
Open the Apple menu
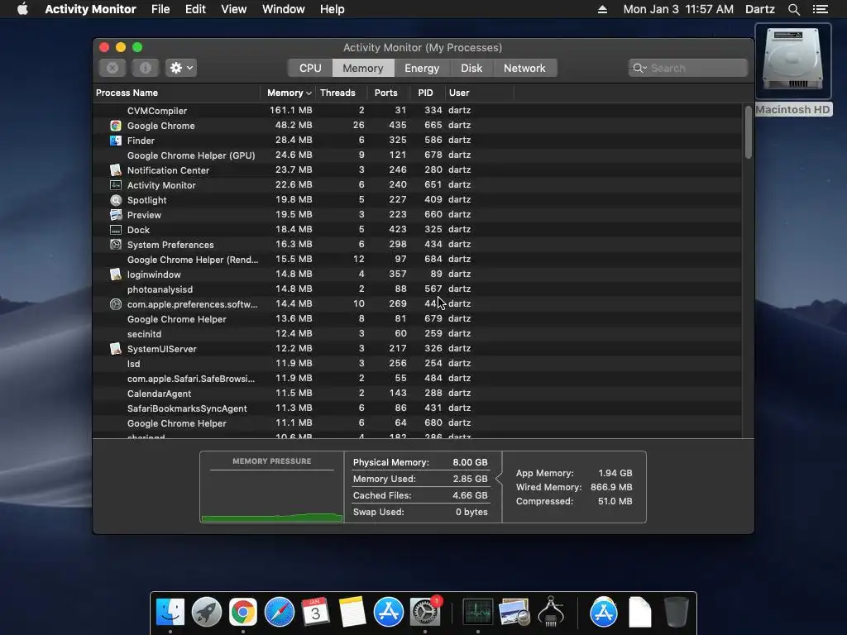(22, 9)
